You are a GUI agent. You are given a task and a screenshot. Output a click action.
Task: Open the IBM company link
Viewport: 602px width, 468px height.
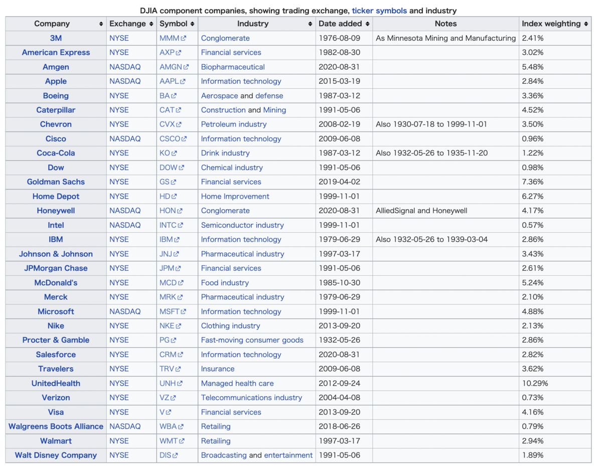pyautogui.click(x=56, y=240)
